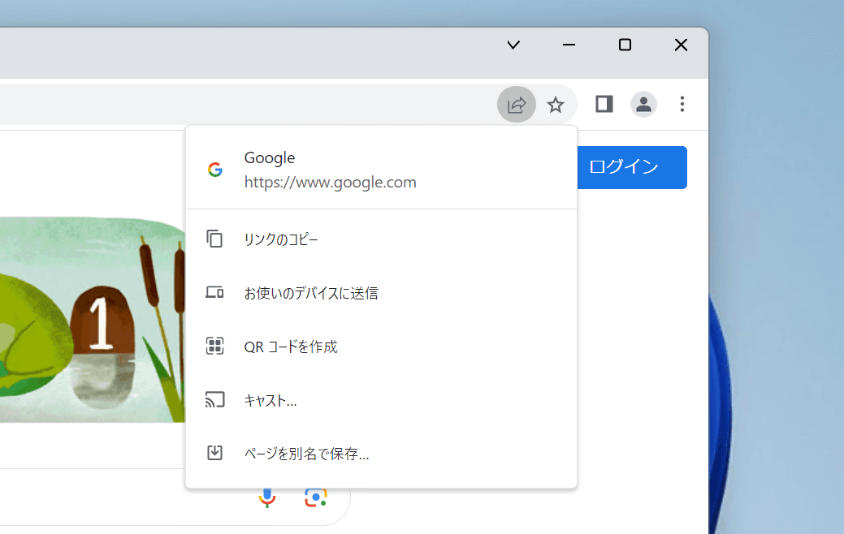The height and width of the screenshot is (534, 844).
Task: Select リンクのコピー menu entry
Action: click(x=381, y=239)
